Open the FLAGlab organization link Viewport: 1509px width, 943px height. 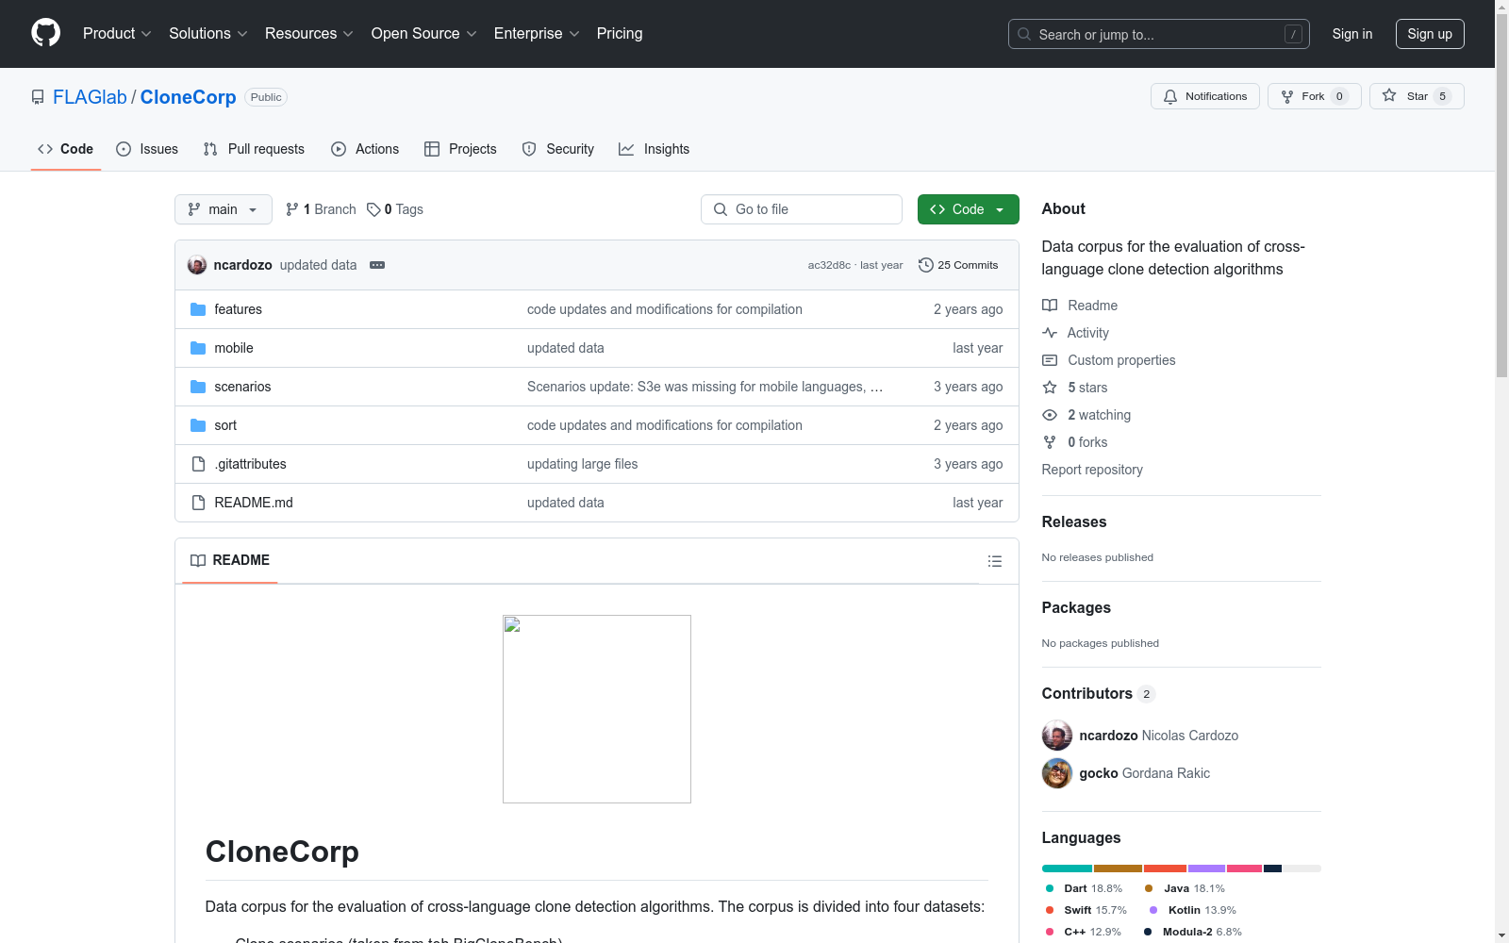tap(90, 97)
